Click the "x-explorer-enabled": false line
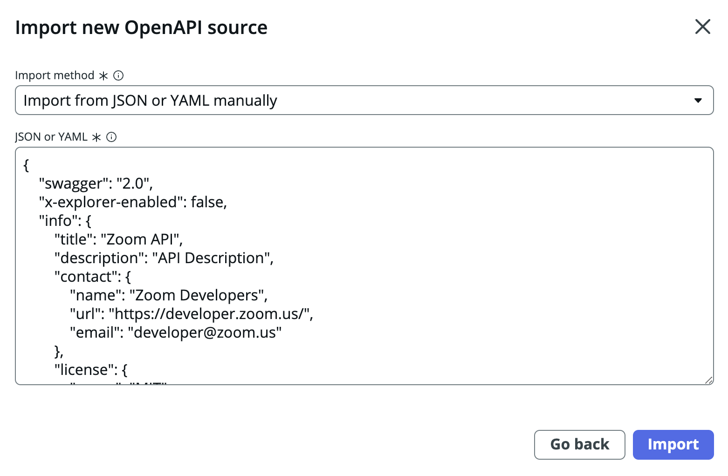The width and height of the screenshot is (728, 476). click(x=133, y=202)
